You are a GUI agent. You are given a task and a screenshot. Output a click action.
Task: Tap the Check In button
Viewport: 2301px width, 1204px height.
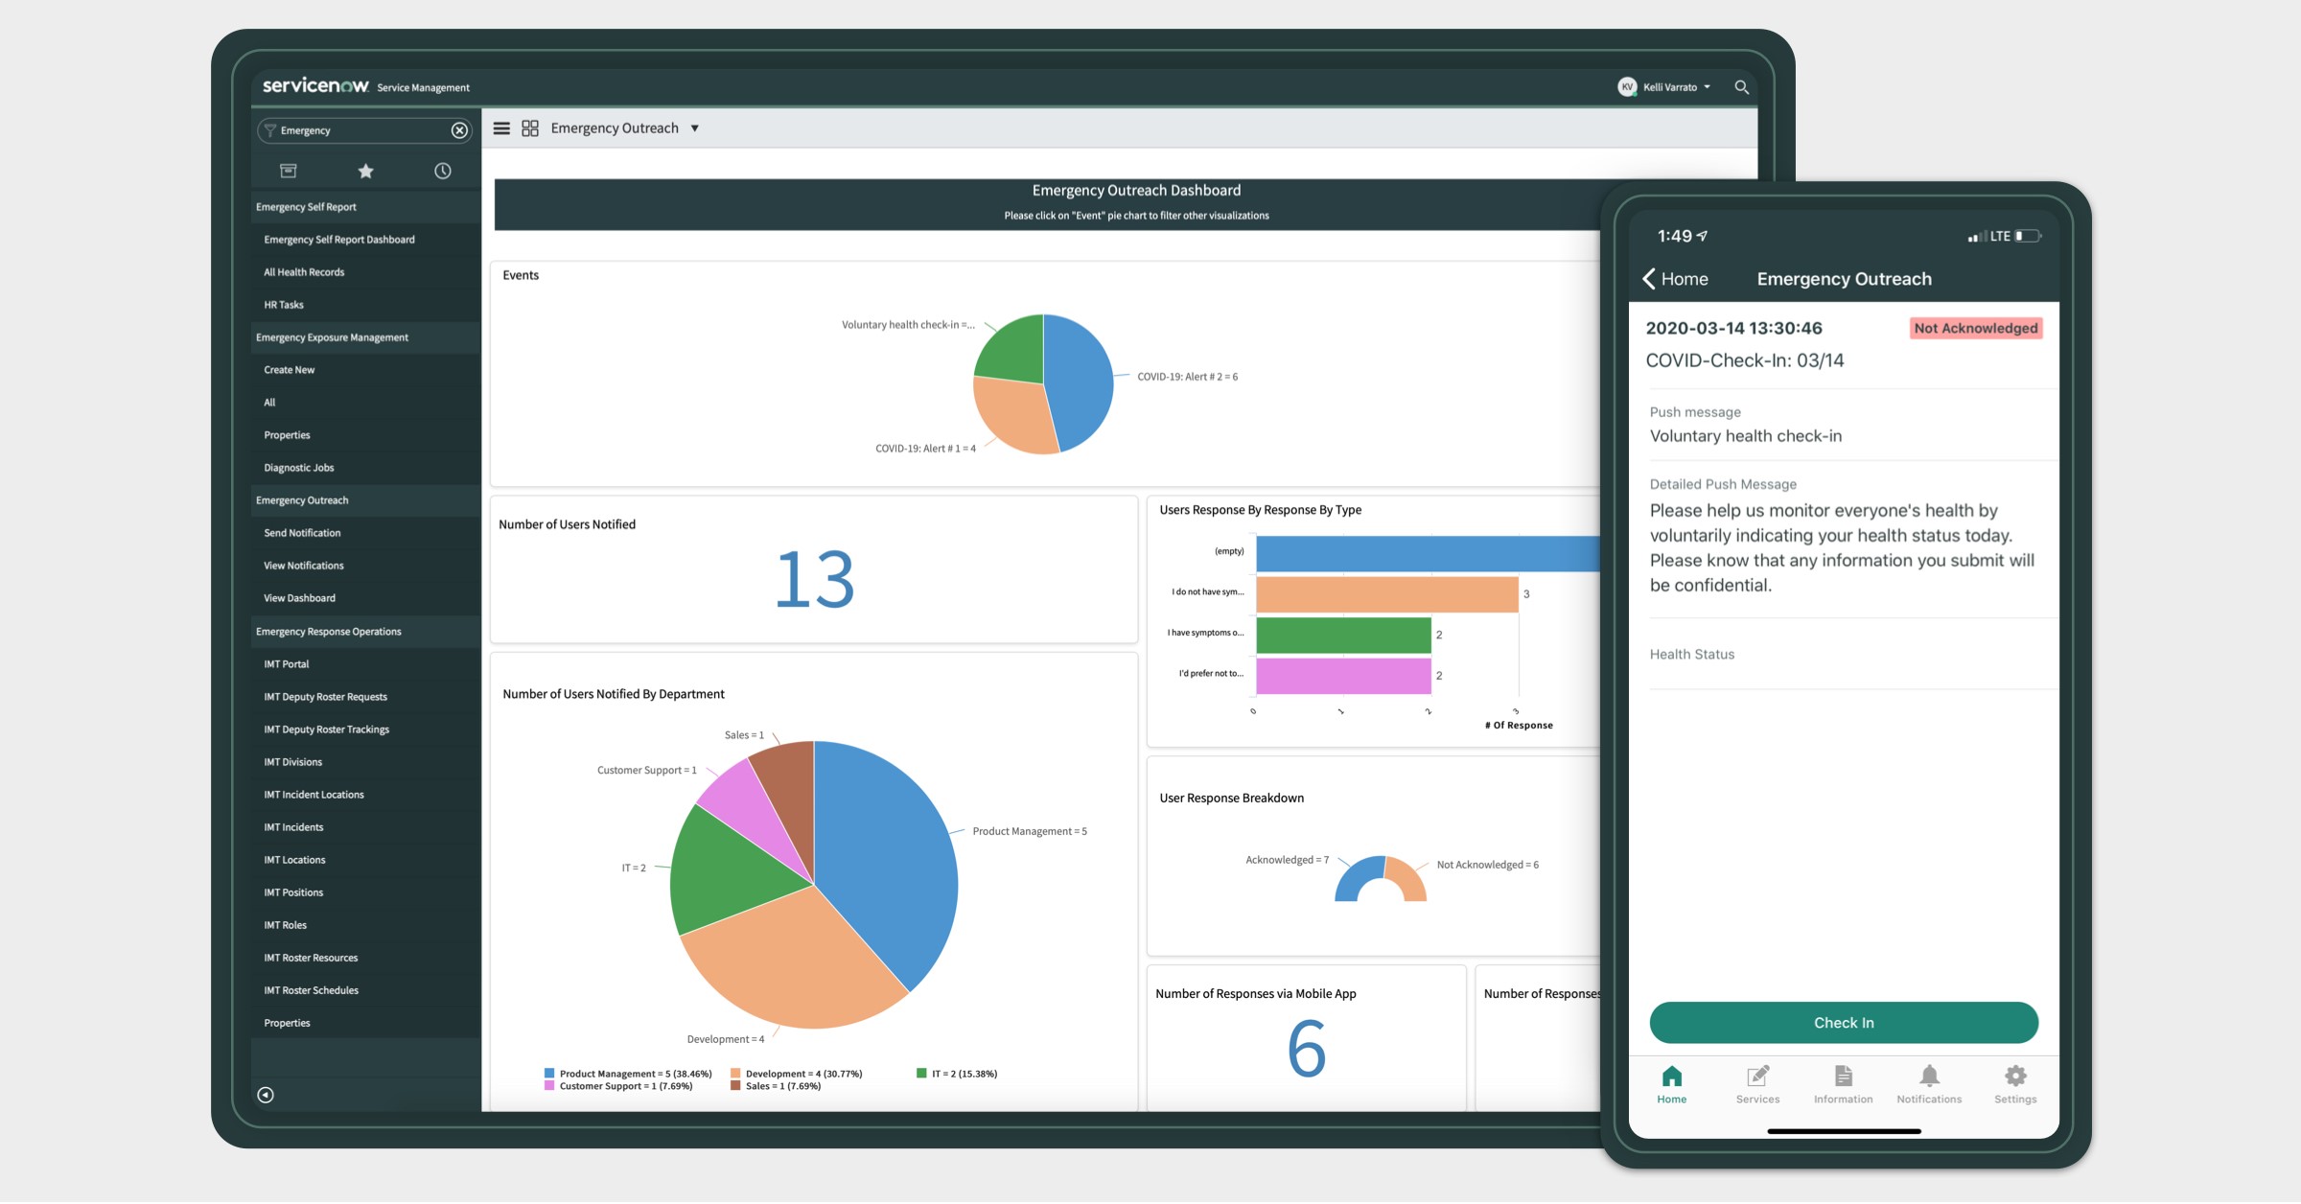point(1844,1023)
